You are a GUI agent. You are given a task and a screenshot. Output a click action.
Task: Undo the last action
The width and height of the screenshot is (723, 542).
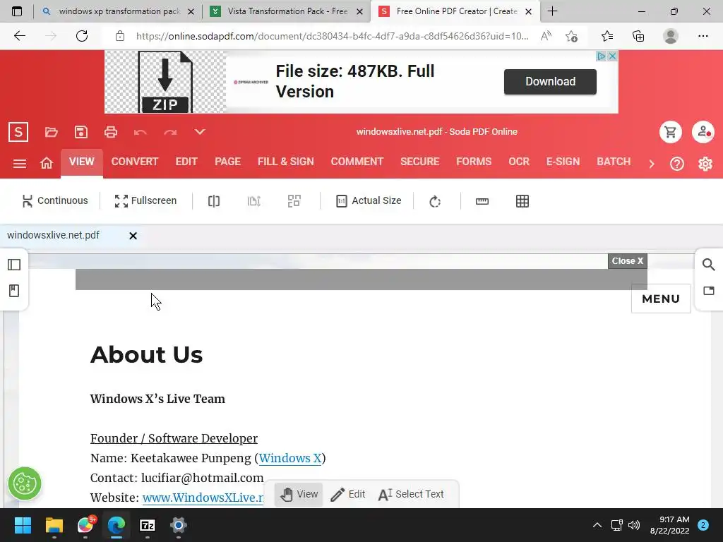pos(141,132)
